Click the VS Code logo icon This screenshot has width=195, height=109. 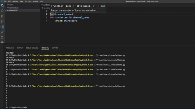click(2, 1)
